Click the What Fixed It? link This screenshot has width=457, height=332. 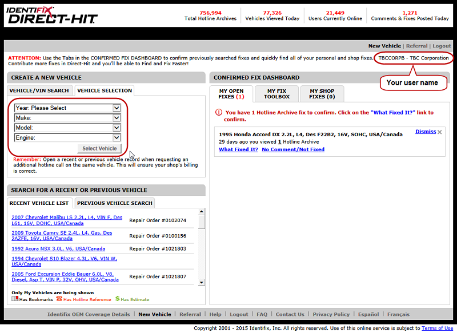pyautogui.click(x=238, y=149)
